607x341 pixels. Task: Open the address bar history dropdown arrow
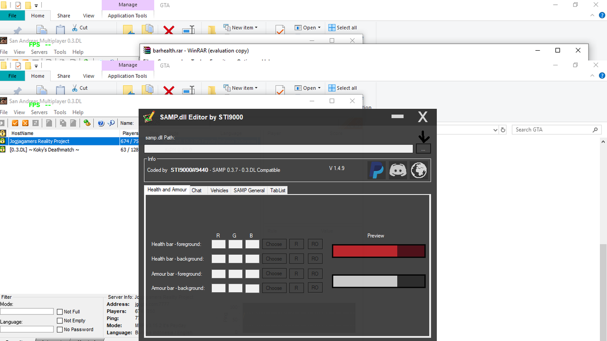[495, 130]
